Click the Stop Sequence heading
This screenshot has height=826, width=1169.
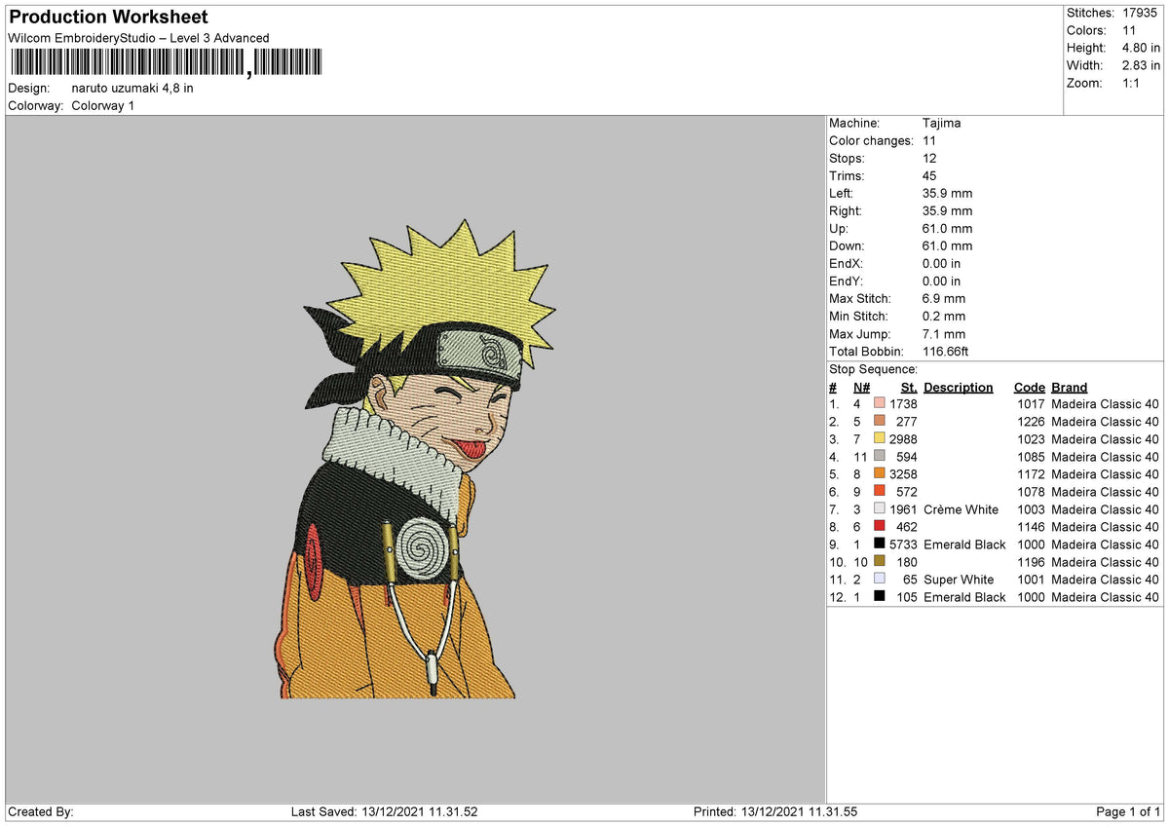click(x=873, y=369)
